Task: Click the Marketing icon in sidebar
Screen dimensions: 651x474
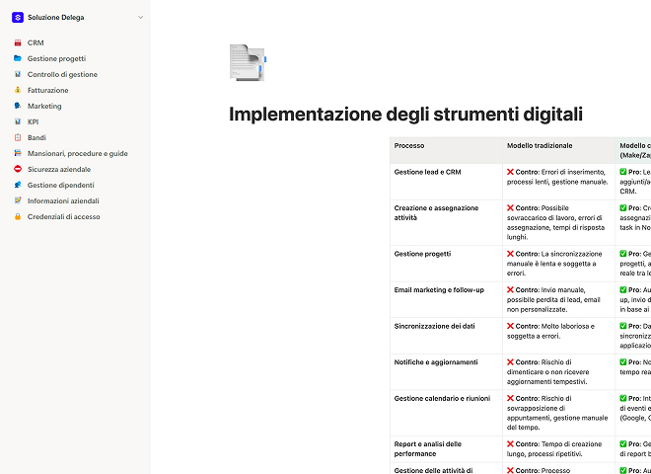Action: [x=18, y=106]
